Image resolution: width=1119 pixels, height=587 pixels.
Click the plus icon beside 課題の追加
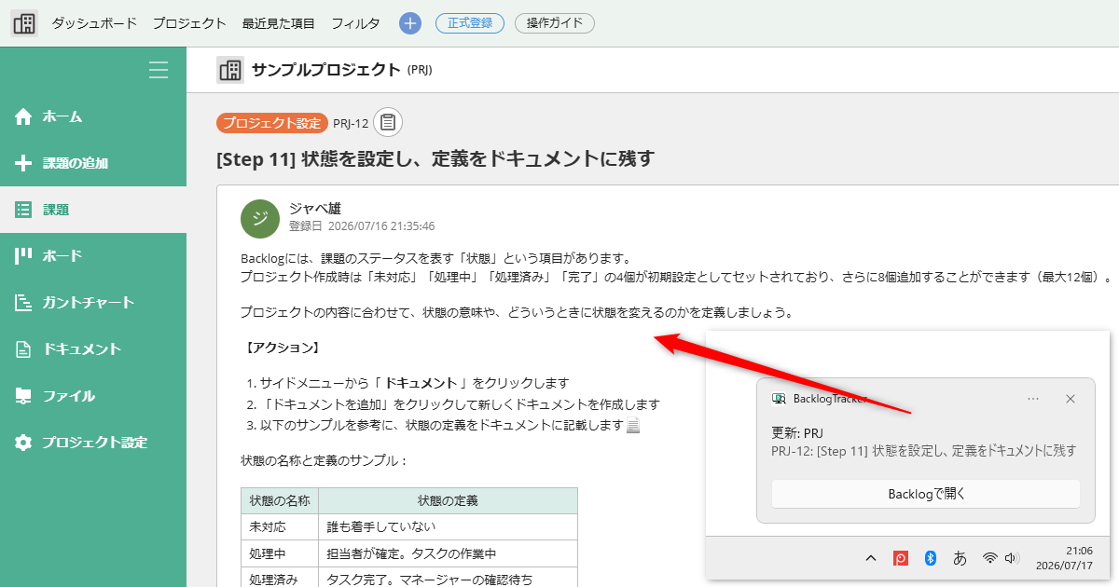click(23, 163)
